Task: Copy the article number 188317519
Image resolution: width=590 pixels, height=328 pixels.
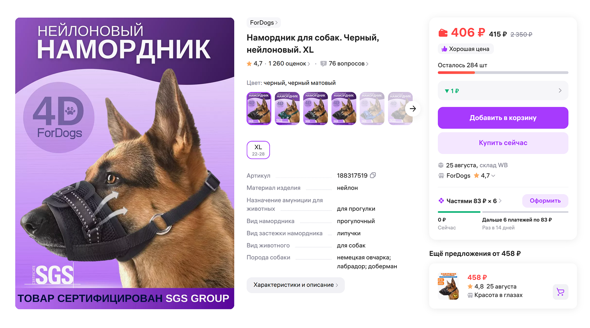Action: (373, 175)
